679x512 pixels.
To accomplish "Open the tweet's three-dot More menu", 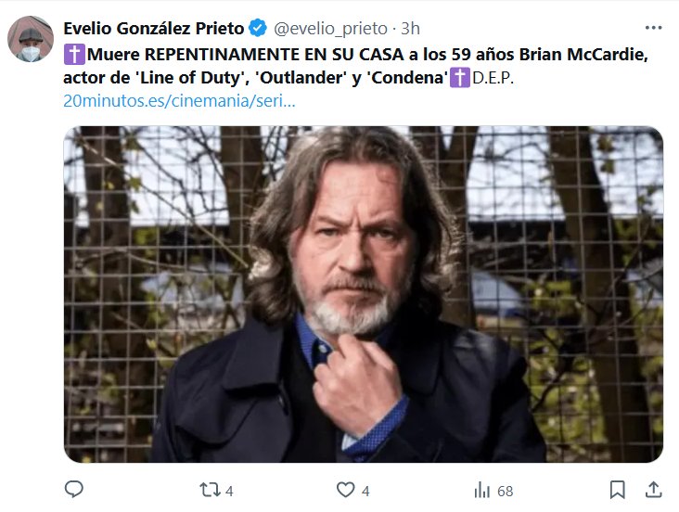I will 653,28.
